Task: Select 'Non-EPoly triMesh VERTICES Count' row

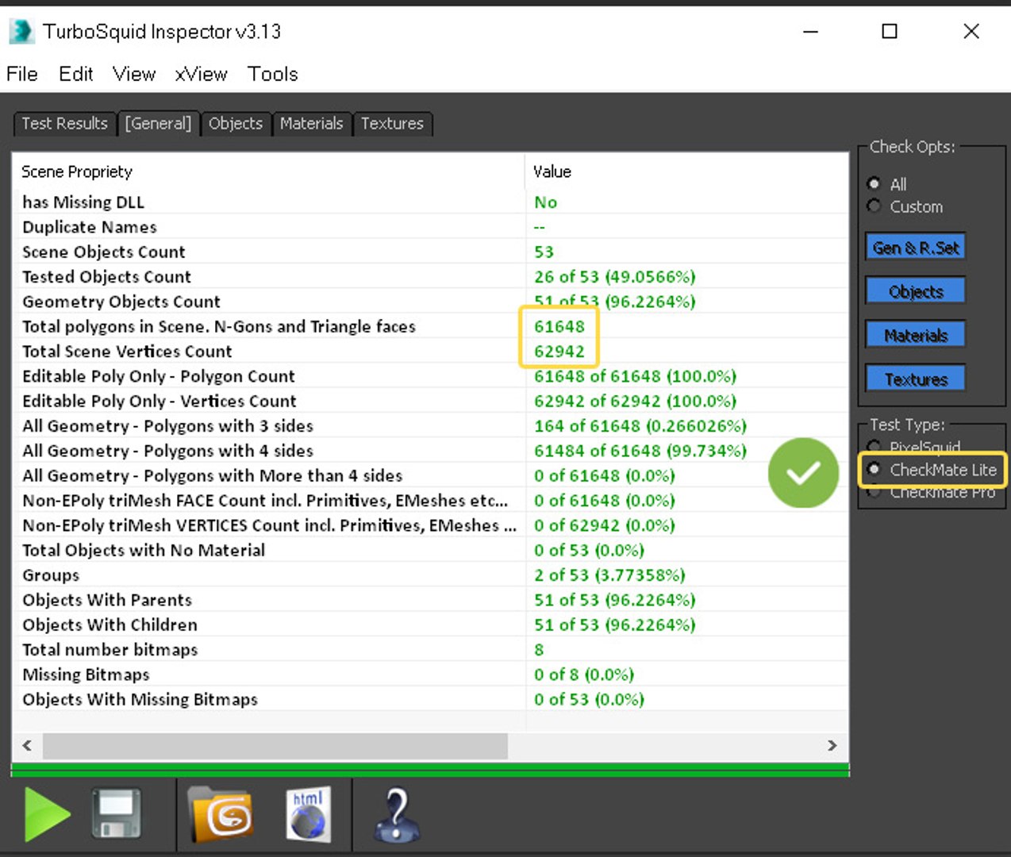Action: pyautogui.click(x=430, y=525)
